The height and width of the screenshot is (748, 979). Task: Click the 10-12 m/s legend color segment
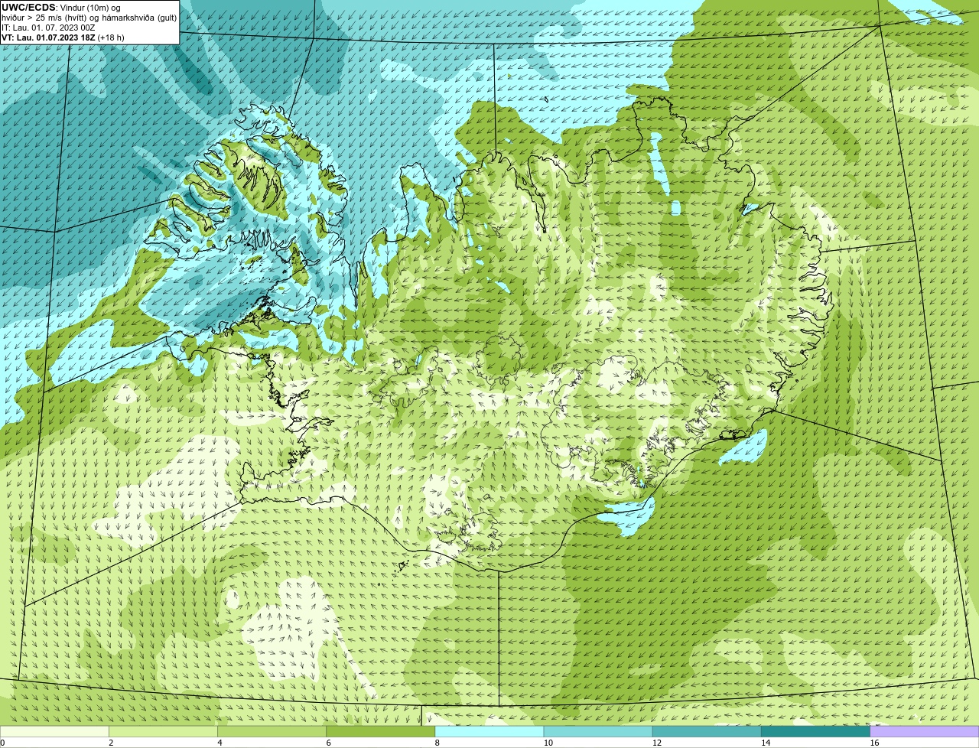(598, 731)
